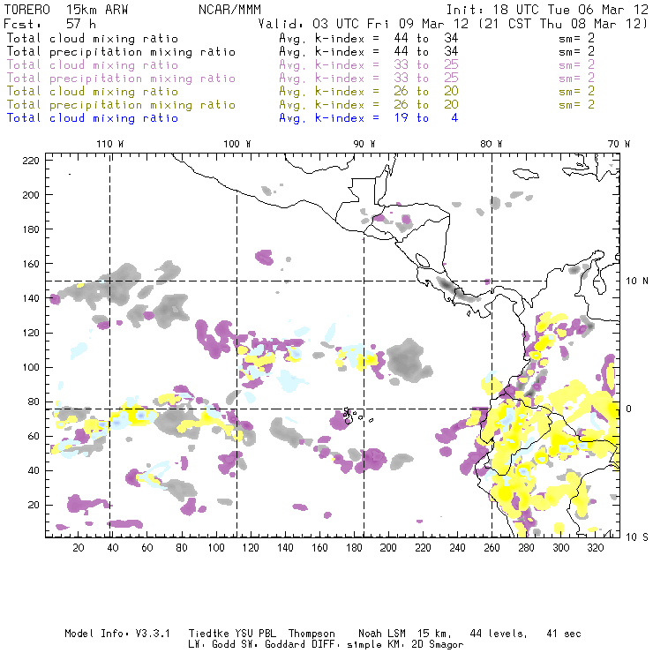Click the '80 W' longitude label
The width and height of the screenshot is (653, 653).
pos(491,144)
